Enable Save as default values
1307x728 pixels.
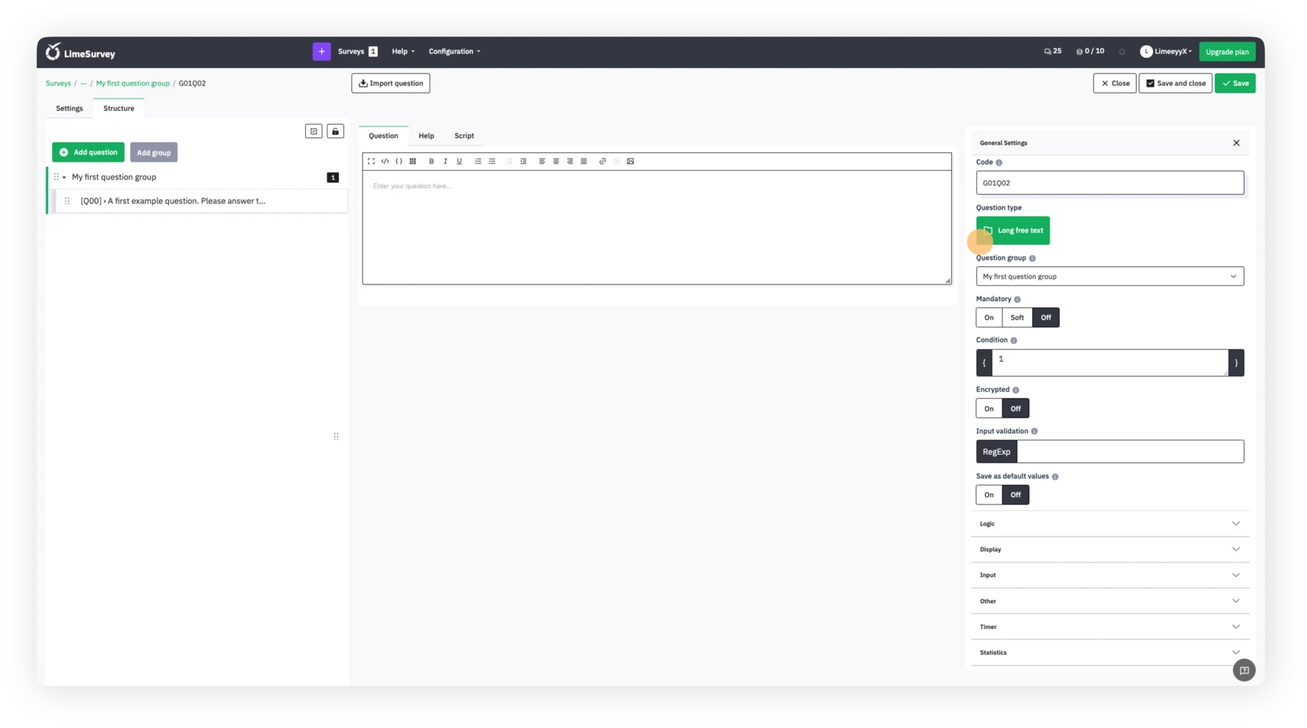point(989,495)
